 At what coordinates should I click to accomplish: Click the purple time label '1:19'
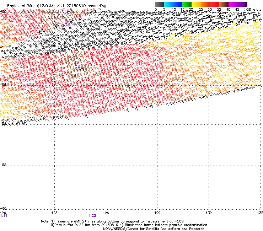4,216
